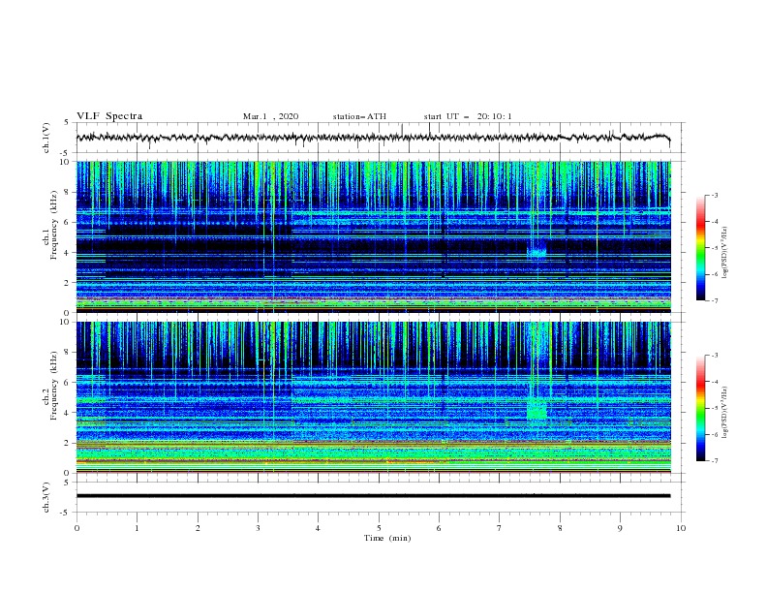Click the ch.3 flat waveform trace

(x=373, y=496)
